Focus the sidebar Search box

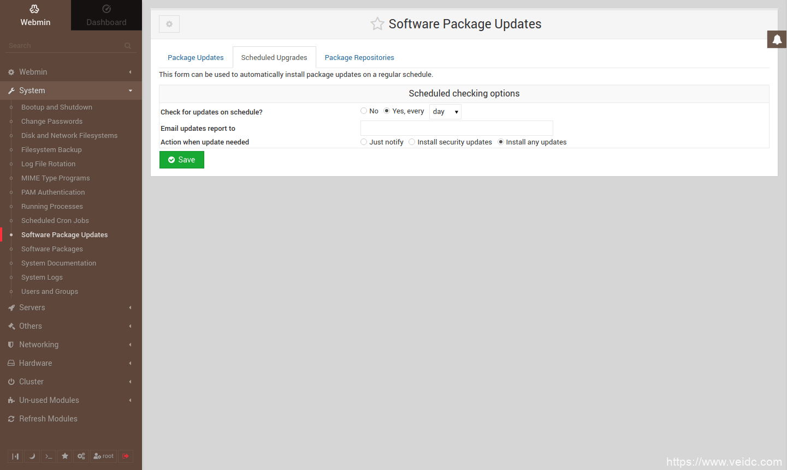pos(66,46)
